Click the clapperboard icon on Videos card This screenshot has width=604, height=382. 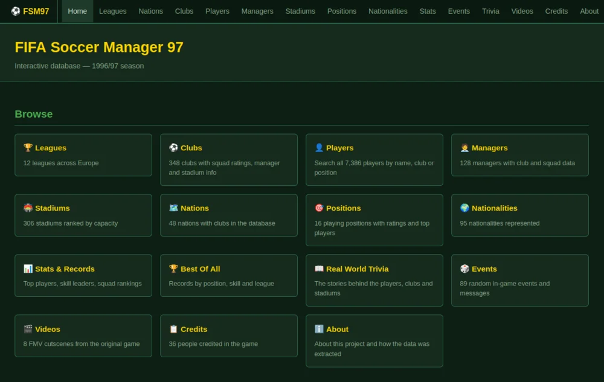tap(28, 329)
